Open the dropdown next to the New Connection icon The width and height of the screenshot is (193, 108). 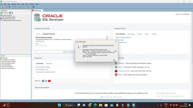tap(4, 13)
